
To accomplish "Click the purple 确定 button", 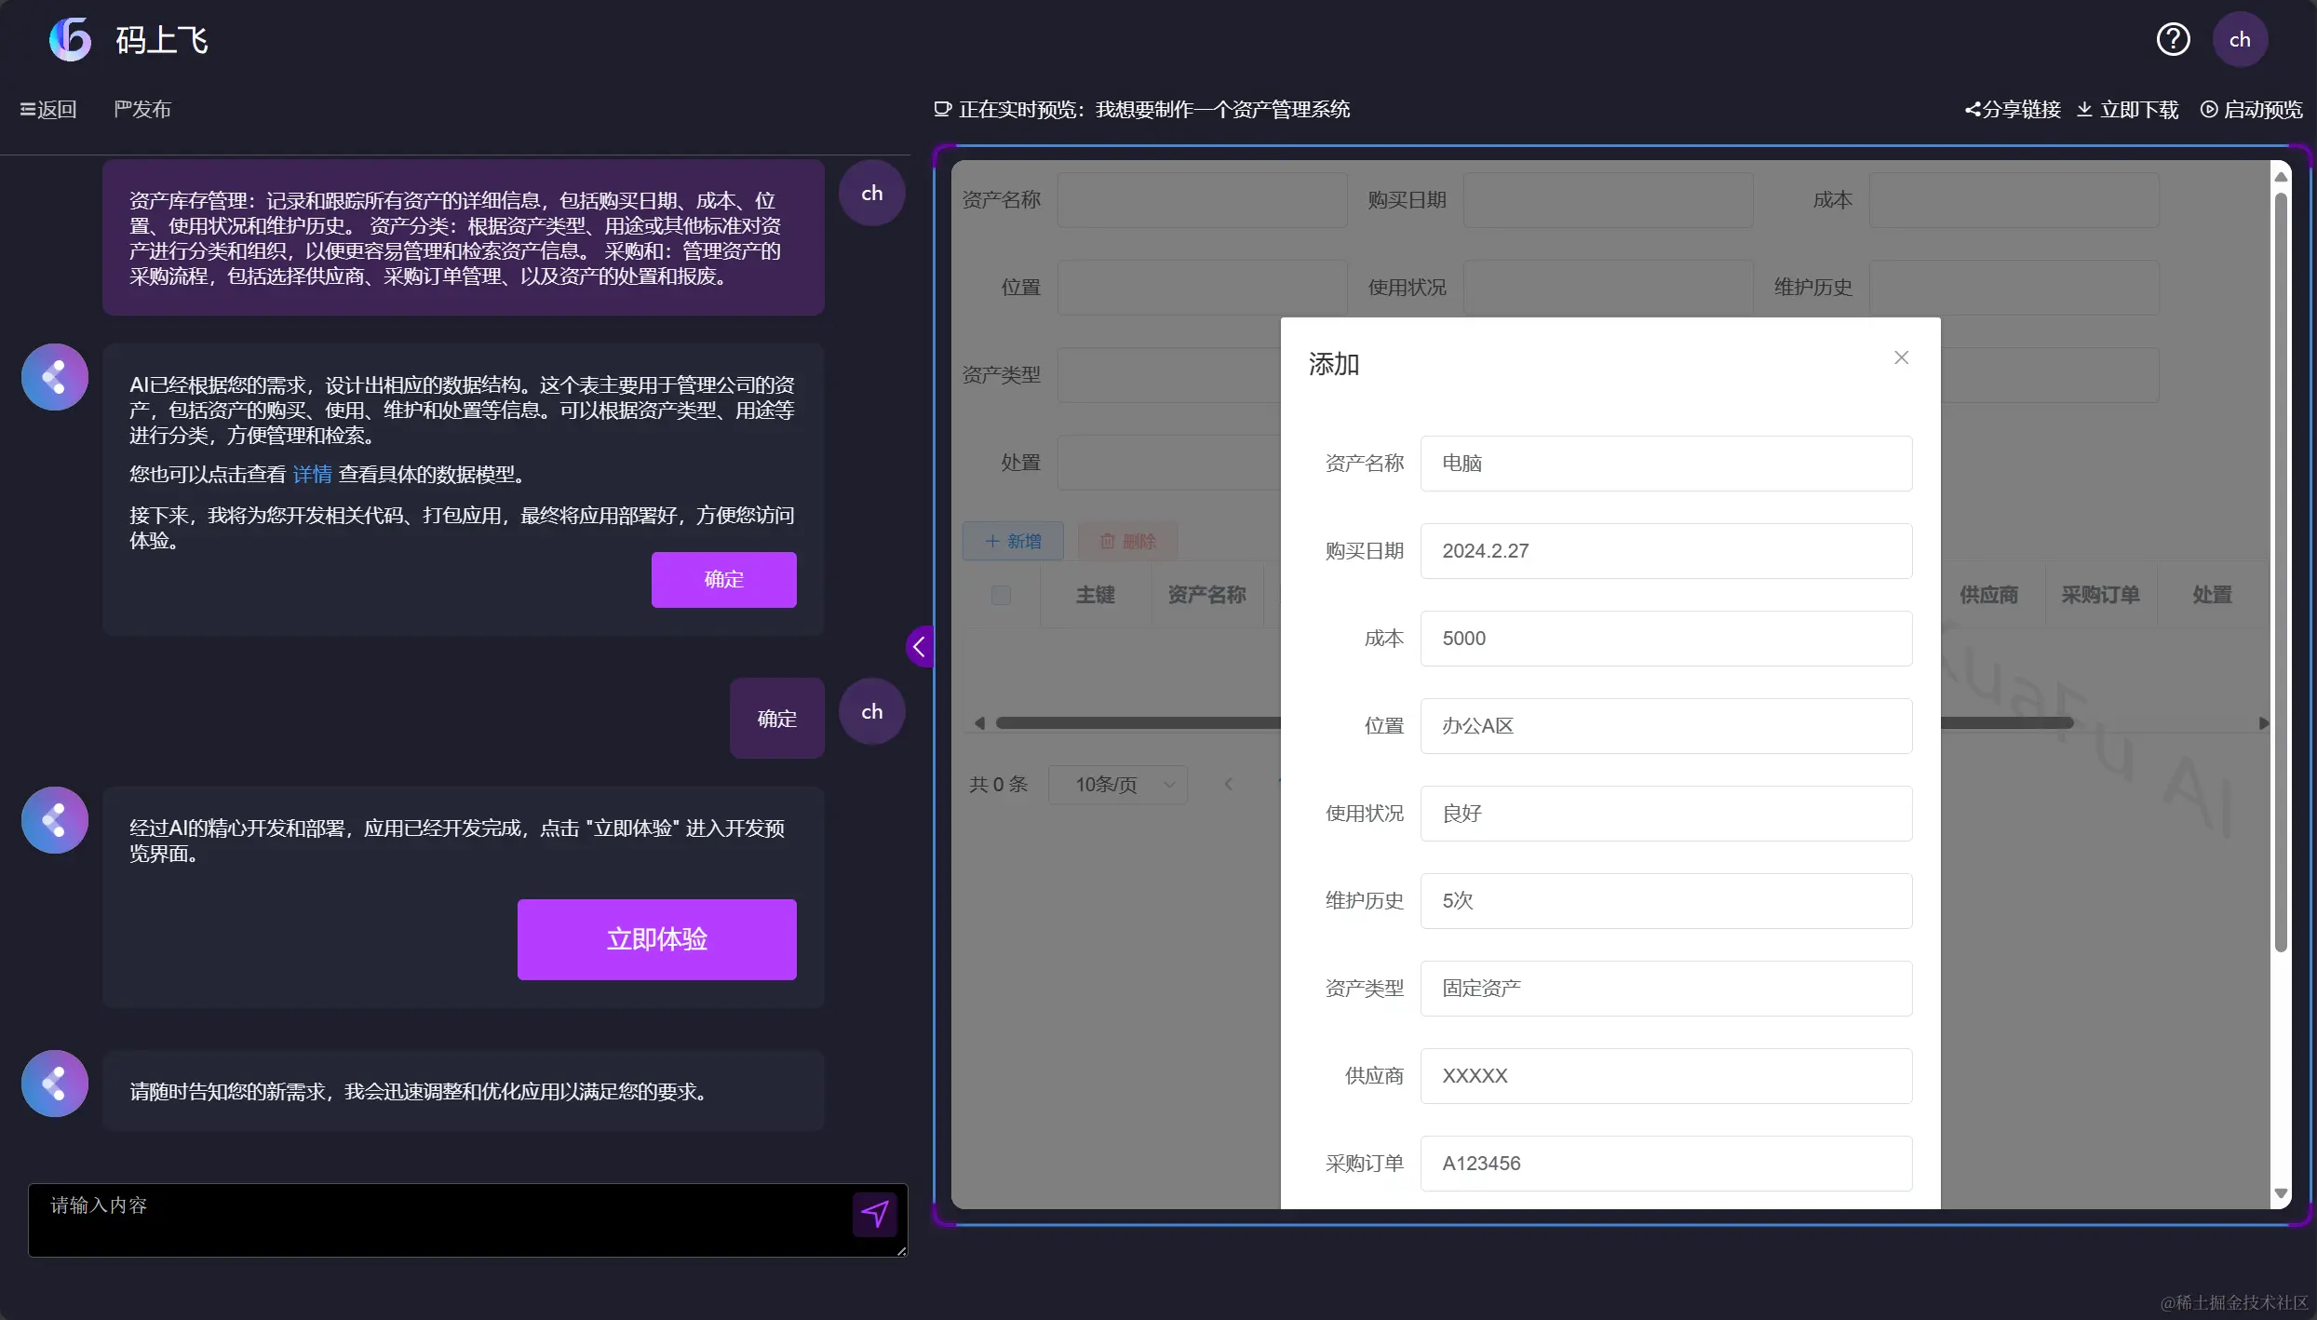I will point(723,580).
